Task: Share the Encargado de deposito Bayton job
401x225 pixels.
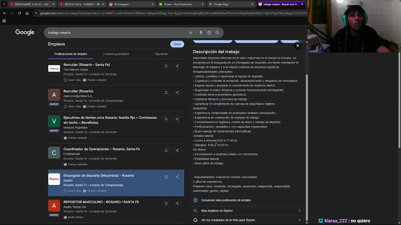Action: [177, 177]
